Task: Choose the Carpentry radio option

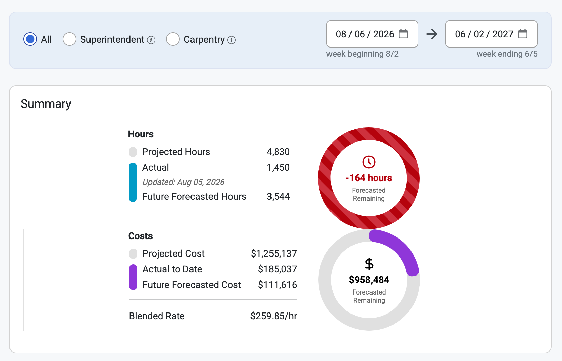Action: (173, 39)
